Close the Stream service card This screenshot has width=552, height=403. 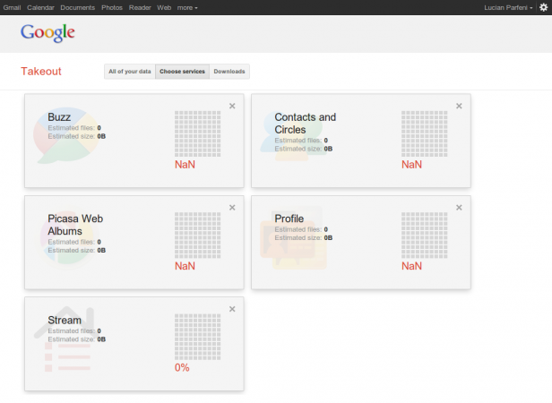232,309
